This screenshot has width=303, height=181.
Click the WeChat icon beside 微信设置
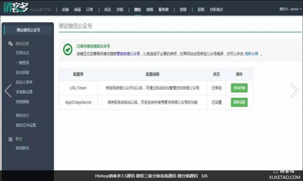10,44
